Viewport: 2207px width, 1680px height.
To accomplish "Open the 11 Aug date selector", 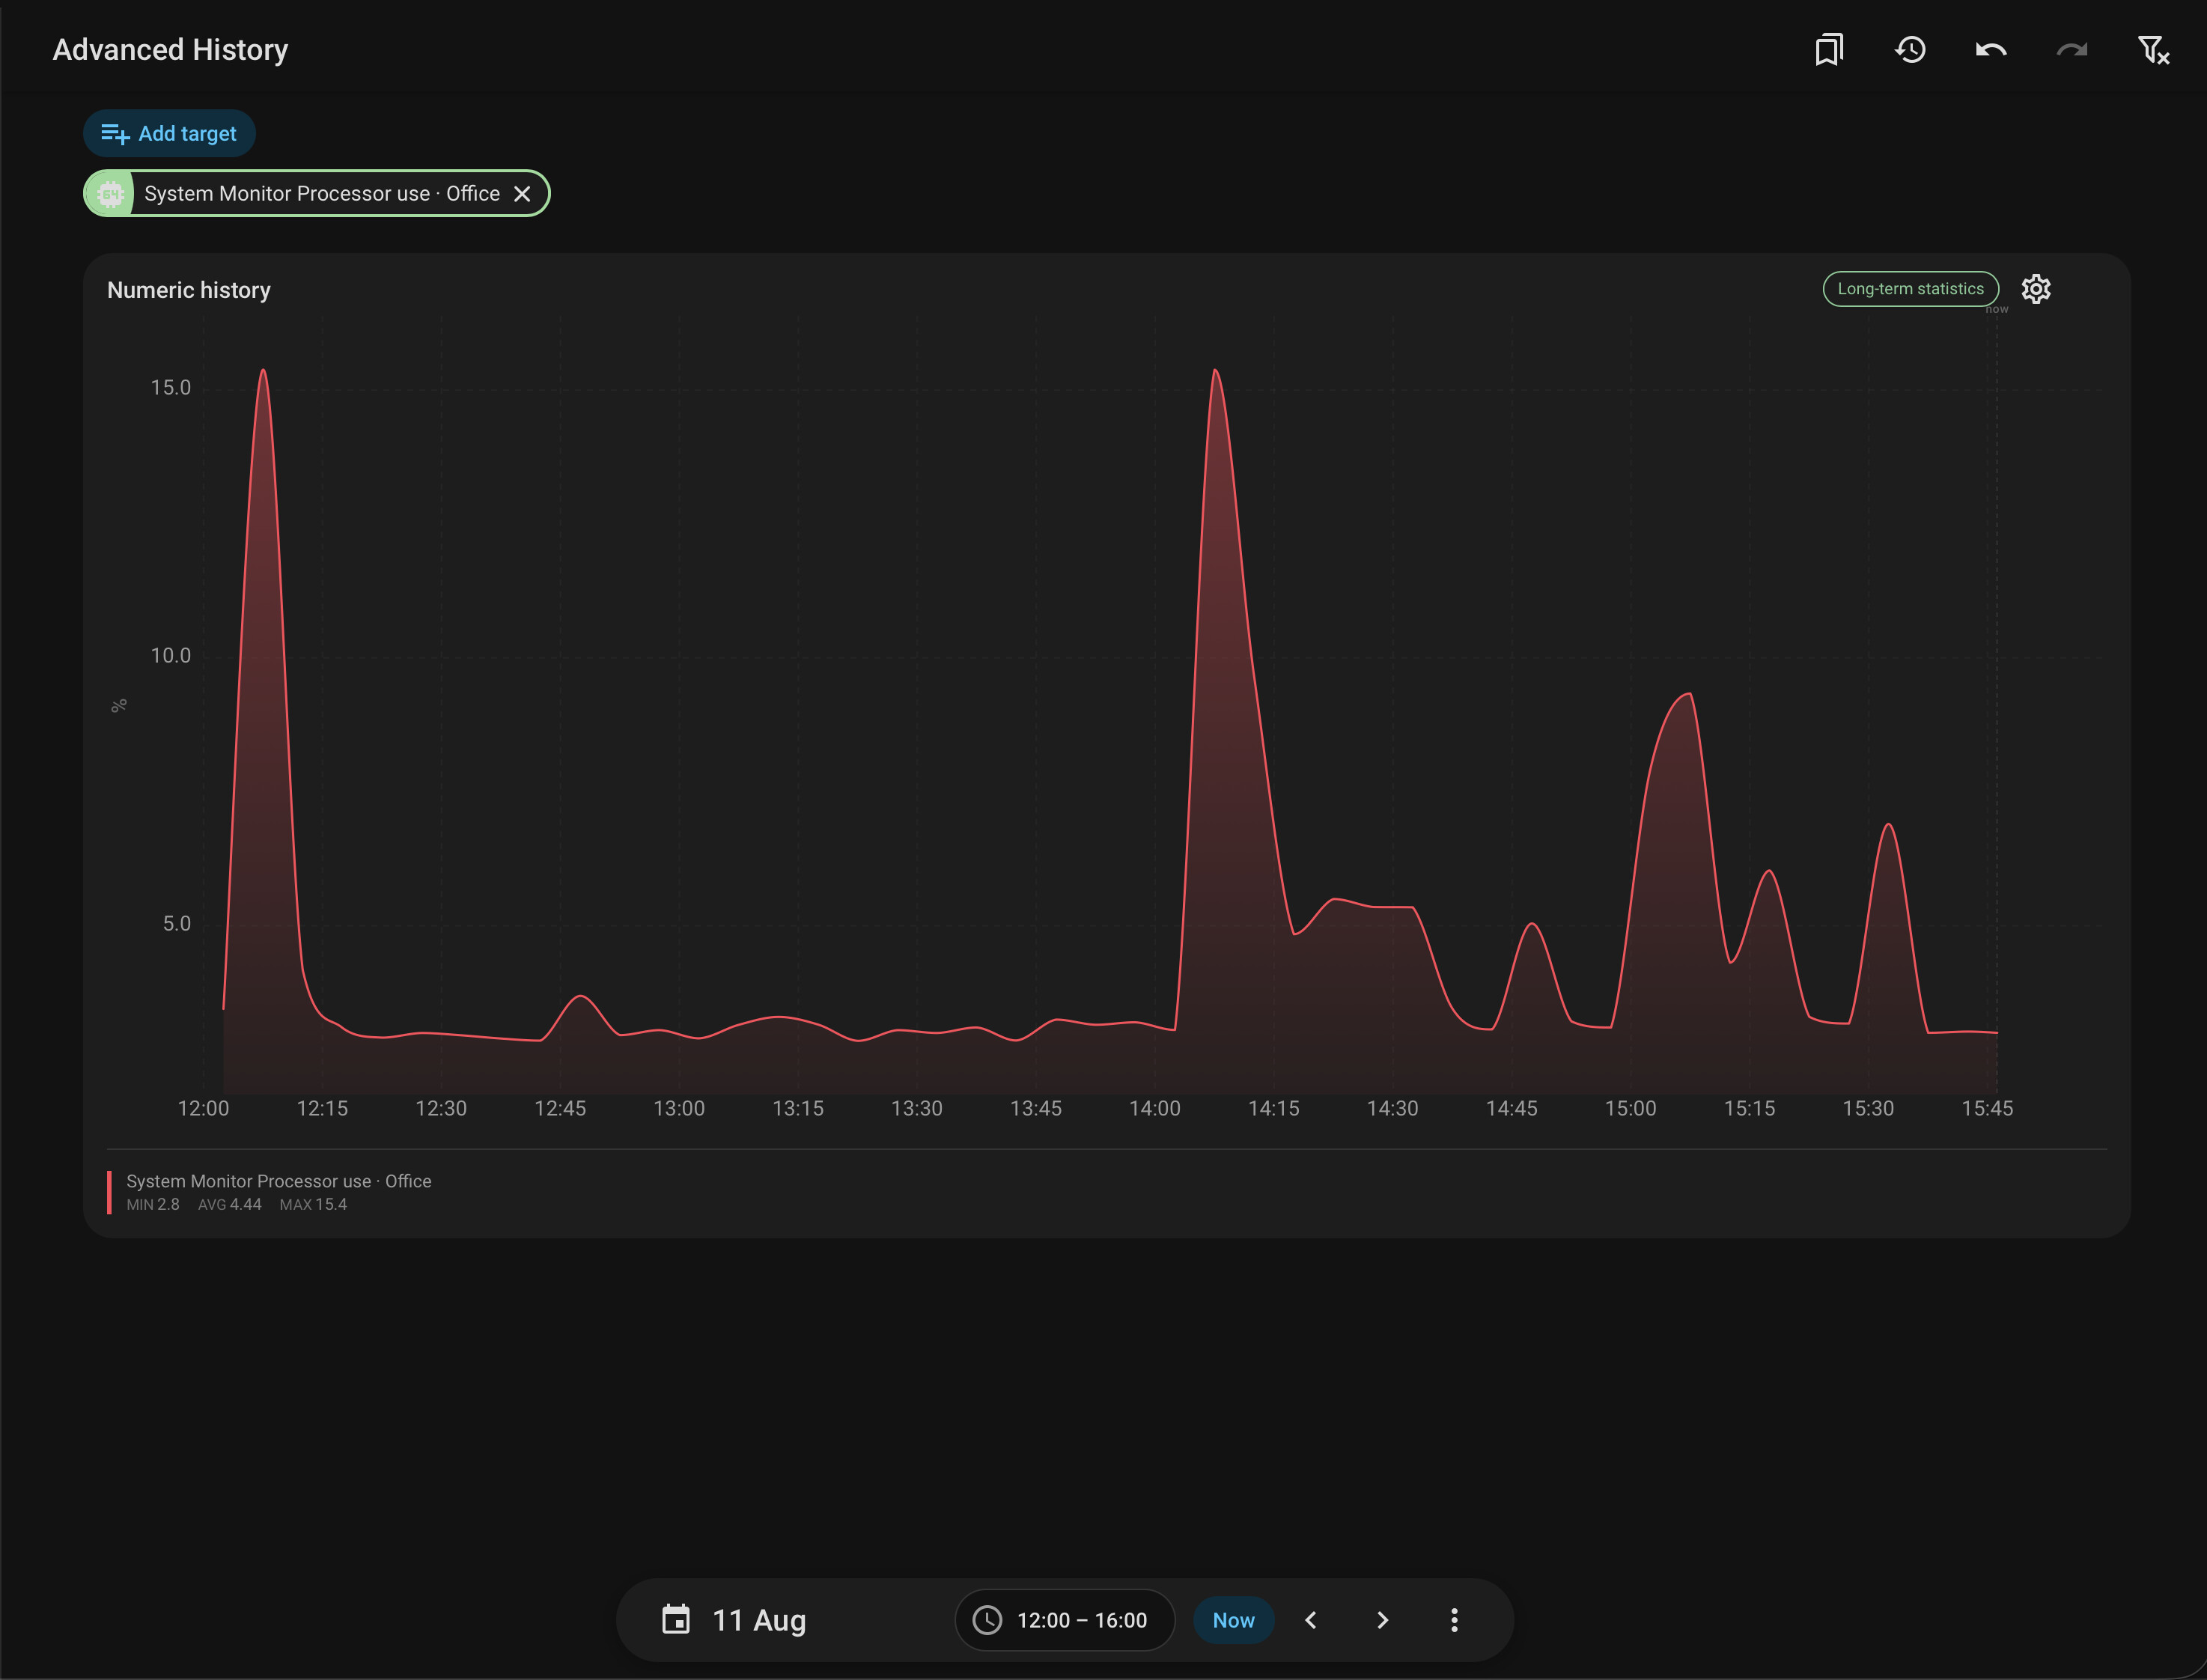I will [759, 1620].
